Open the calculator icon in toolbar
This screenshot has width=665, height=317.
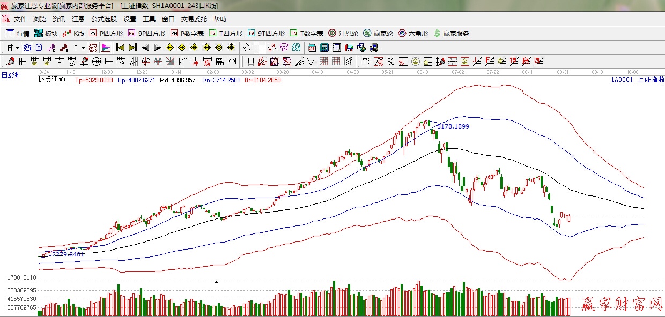324,48
